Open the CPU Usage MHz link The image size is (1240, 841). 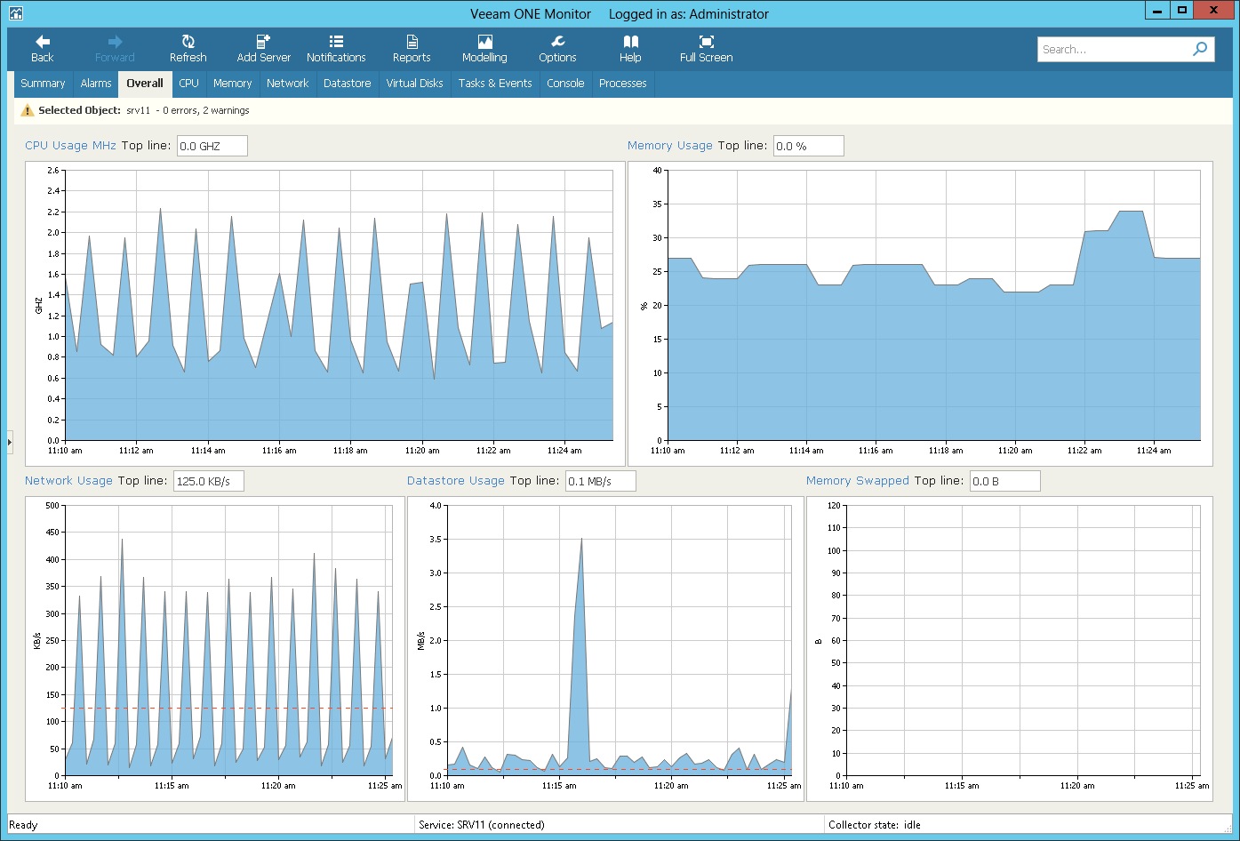click(x=70, y=146)
